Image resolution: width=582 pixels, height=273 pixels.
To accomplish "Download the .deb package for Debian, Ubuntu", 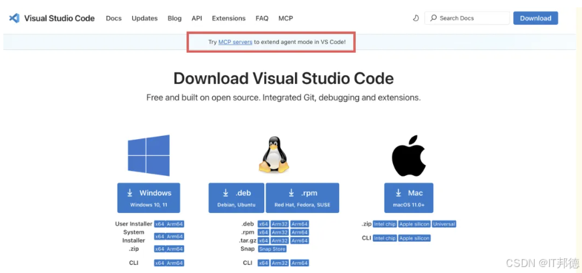I will tap(236, 198).
